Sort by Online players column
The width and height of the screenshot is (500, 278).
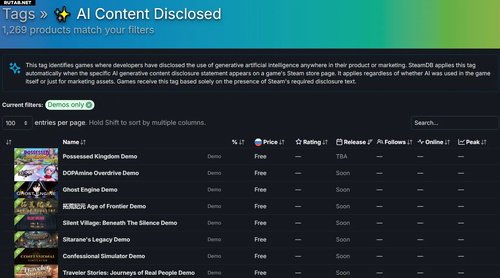(x=434, y=142)
